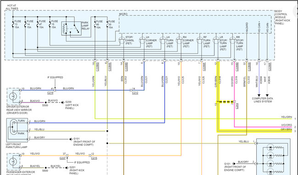Click the LR Stop/Turn Lamp FET circle symbol
This screenshot has width=298, height=175.
pyautogui.click(x=216, y=40)
